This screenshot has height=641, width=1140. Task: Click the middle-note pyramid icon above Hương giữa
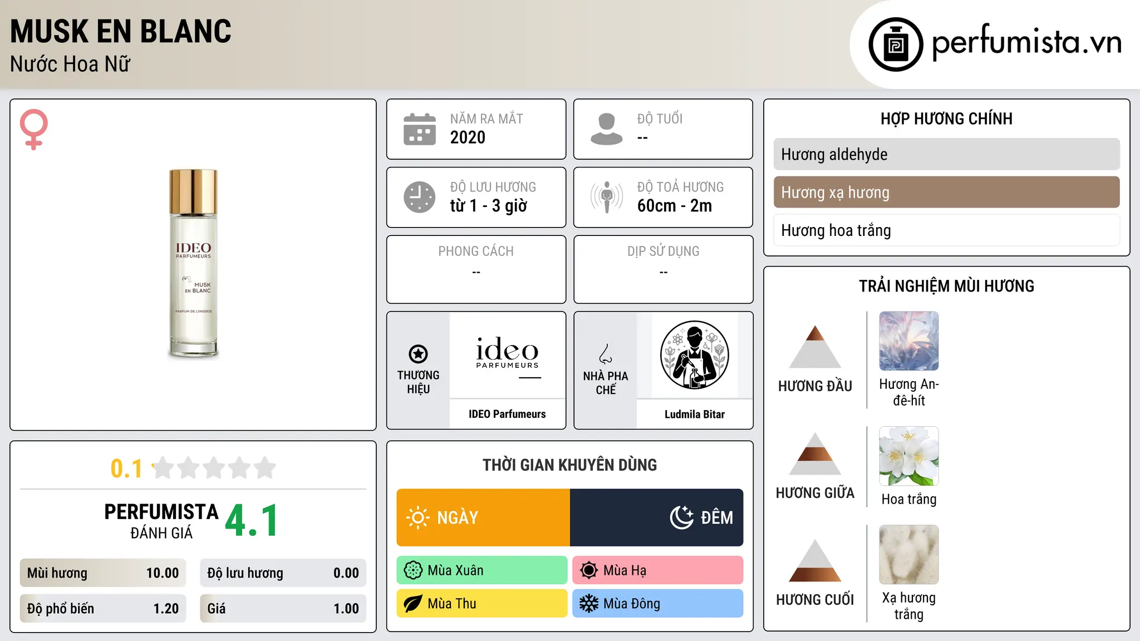click(x=815, y=453)
